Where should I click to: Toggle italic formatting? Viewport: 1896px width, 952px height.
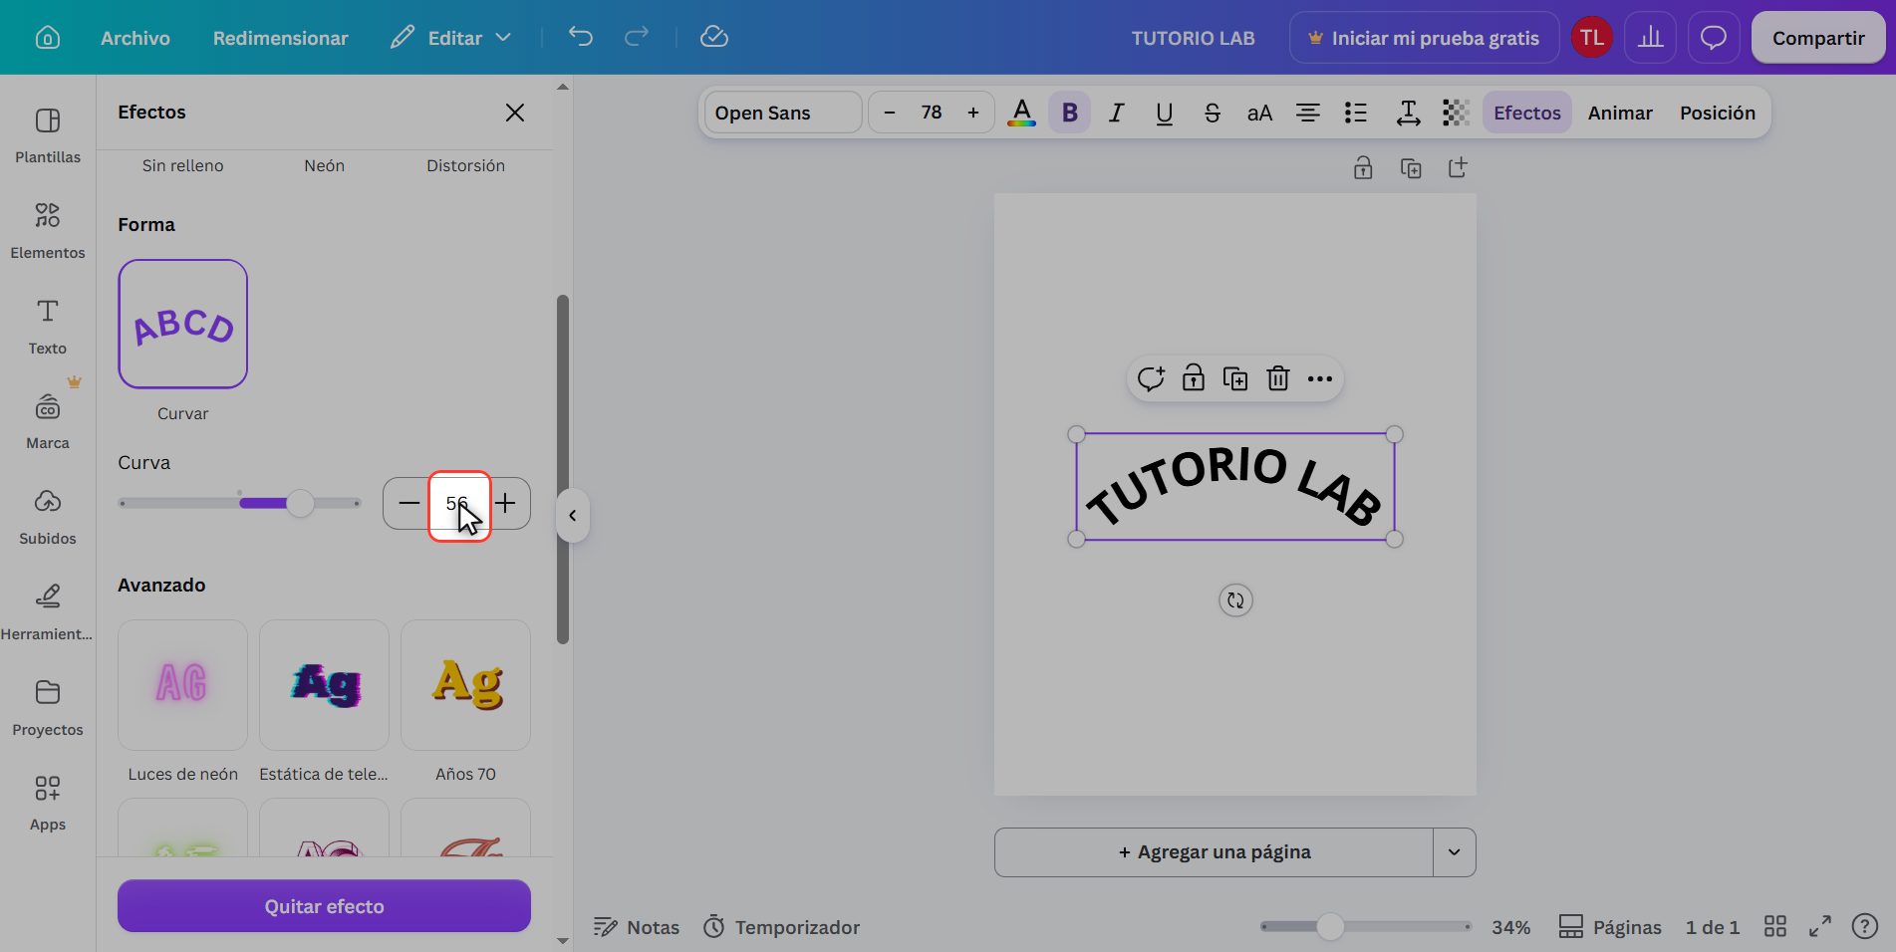pyautogui.click(x=1117, y=113)
